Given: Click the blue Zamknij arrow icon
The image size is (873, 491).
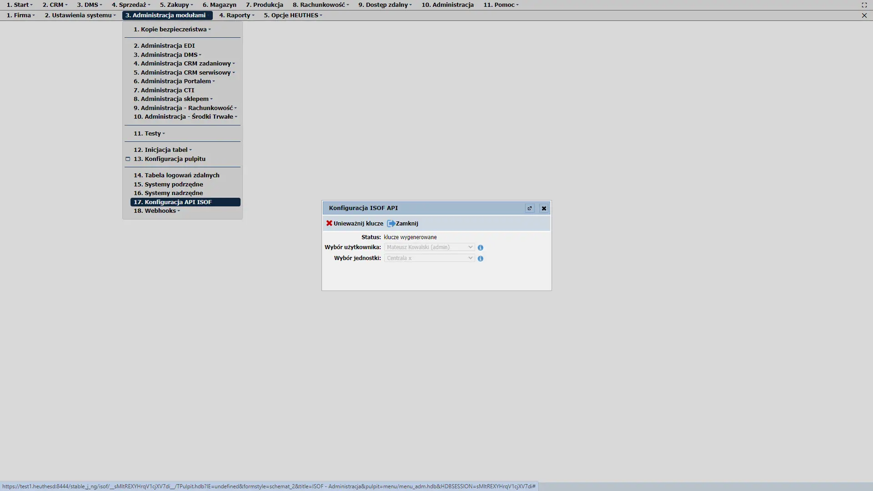Looking at the screenshot, I should point(391,223).
